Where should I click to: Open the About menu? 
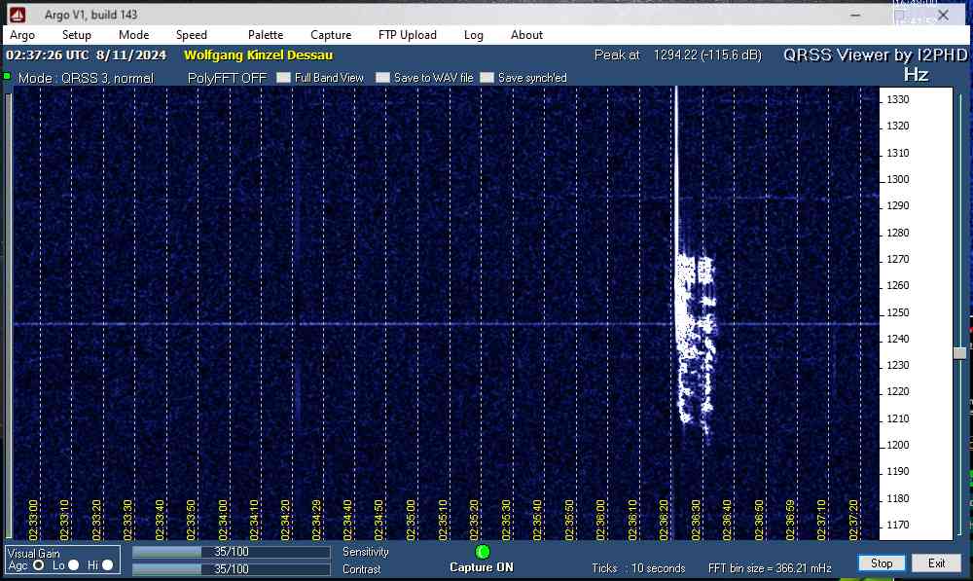point(526,35)
